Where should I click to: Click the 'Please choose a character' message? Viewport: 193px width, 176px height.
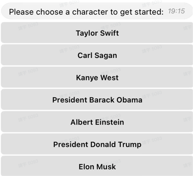(x=86, y=12)
